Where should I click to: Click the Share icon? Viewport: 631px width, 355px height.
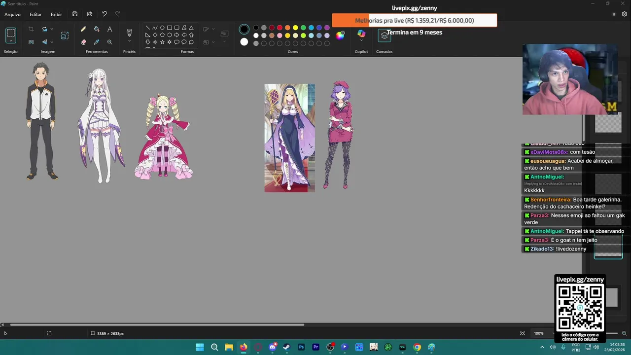[x=90, y=14]
